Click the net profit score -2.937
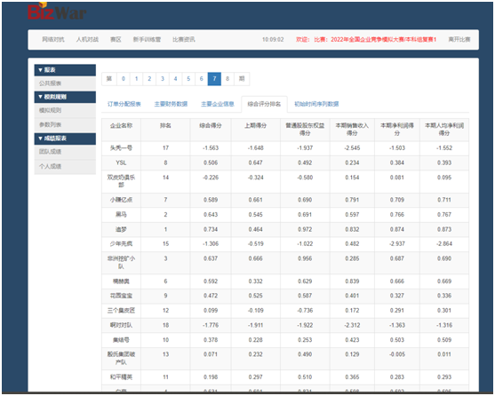 [x=397, y=243]
